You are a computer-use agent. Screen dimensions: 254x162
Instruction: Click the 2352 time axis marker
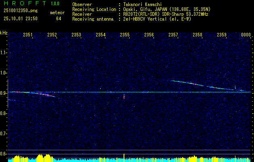click(x=52, y=34)
